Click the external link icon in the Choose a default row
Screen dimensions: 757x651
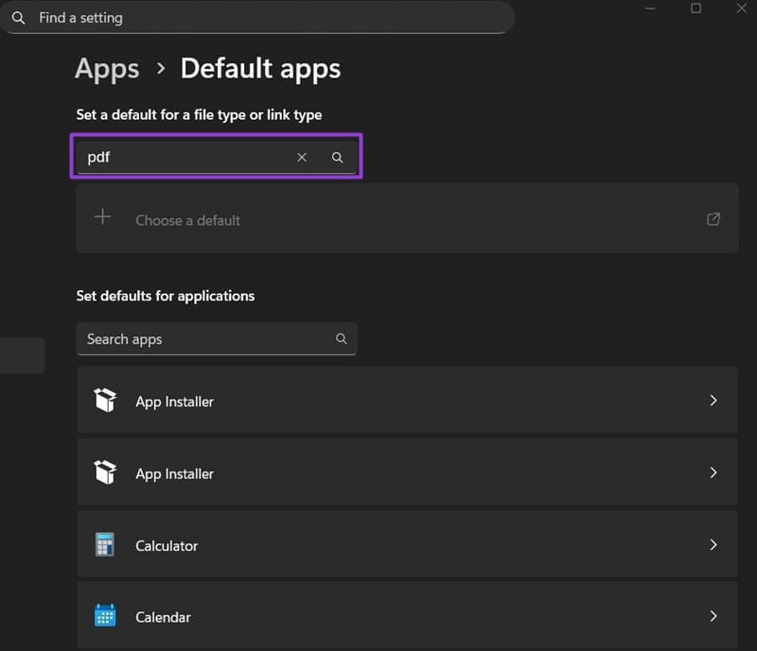[x=713, y=219]
